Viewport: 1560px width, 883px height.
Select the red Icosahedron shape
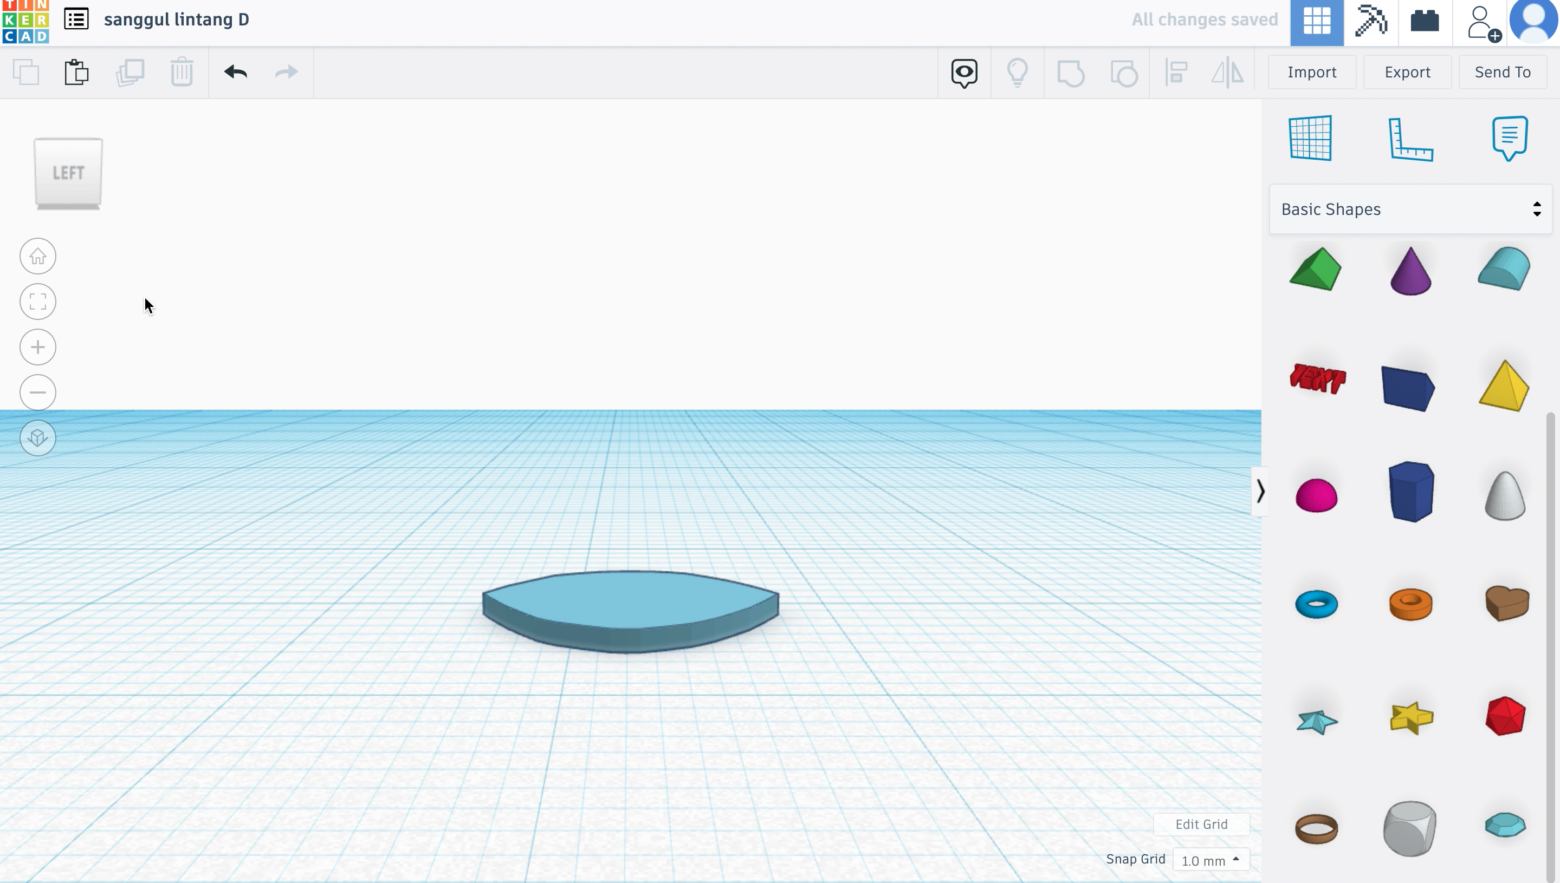coord(1505,716)
